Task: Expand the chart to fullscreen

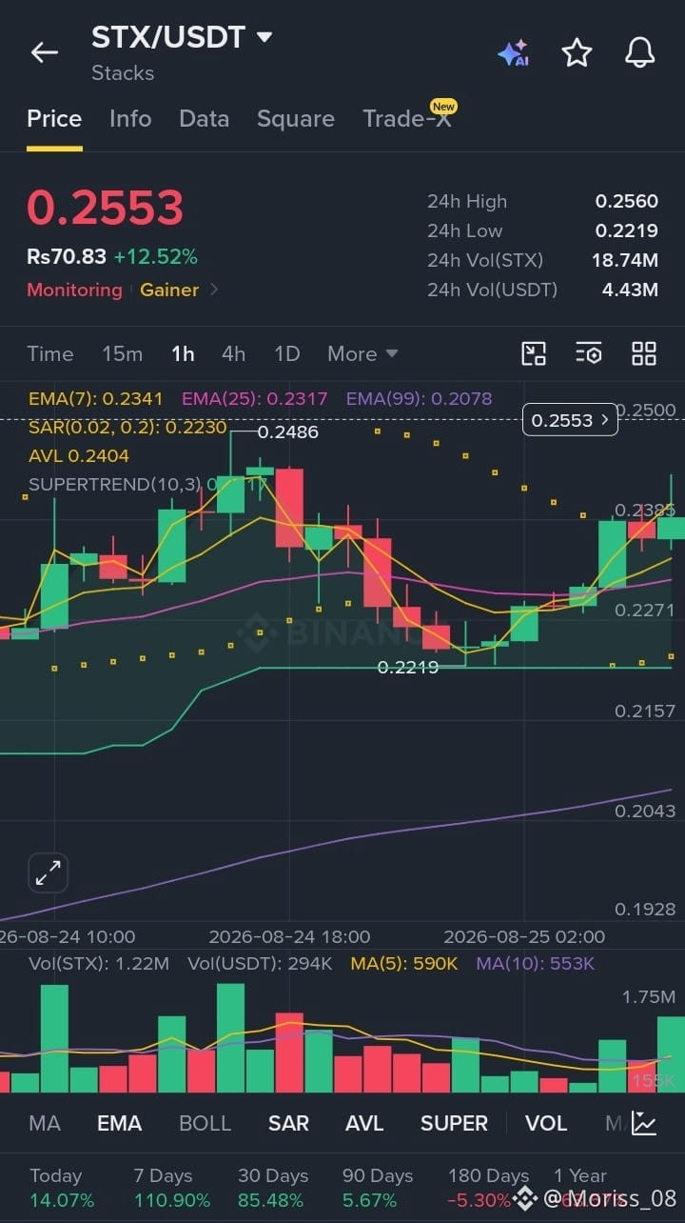Action: click(48, 872)
